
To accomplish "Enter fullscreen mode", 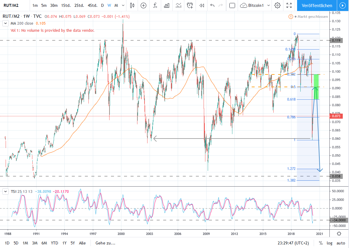I will [289, 5].
